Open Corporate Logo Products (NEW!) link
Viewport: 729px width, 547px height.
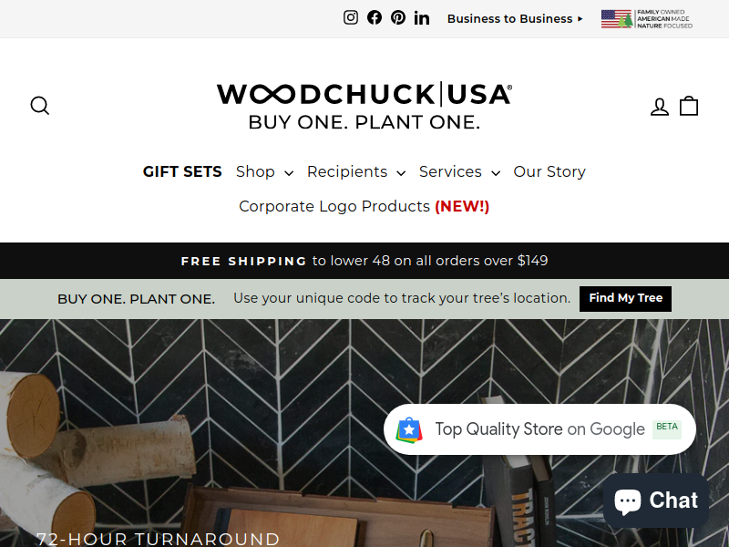pos(364,206)
